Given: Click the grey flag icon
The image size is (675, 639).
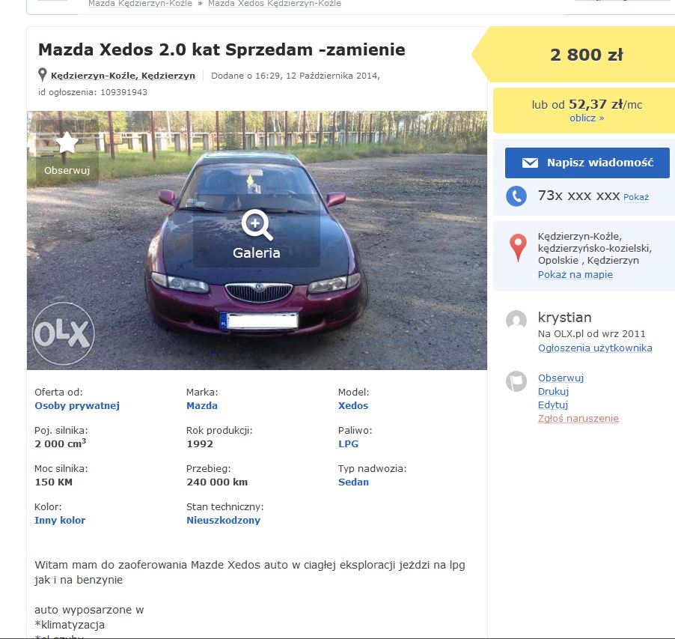Looking at the screenshot, I should tap(516, 381).
